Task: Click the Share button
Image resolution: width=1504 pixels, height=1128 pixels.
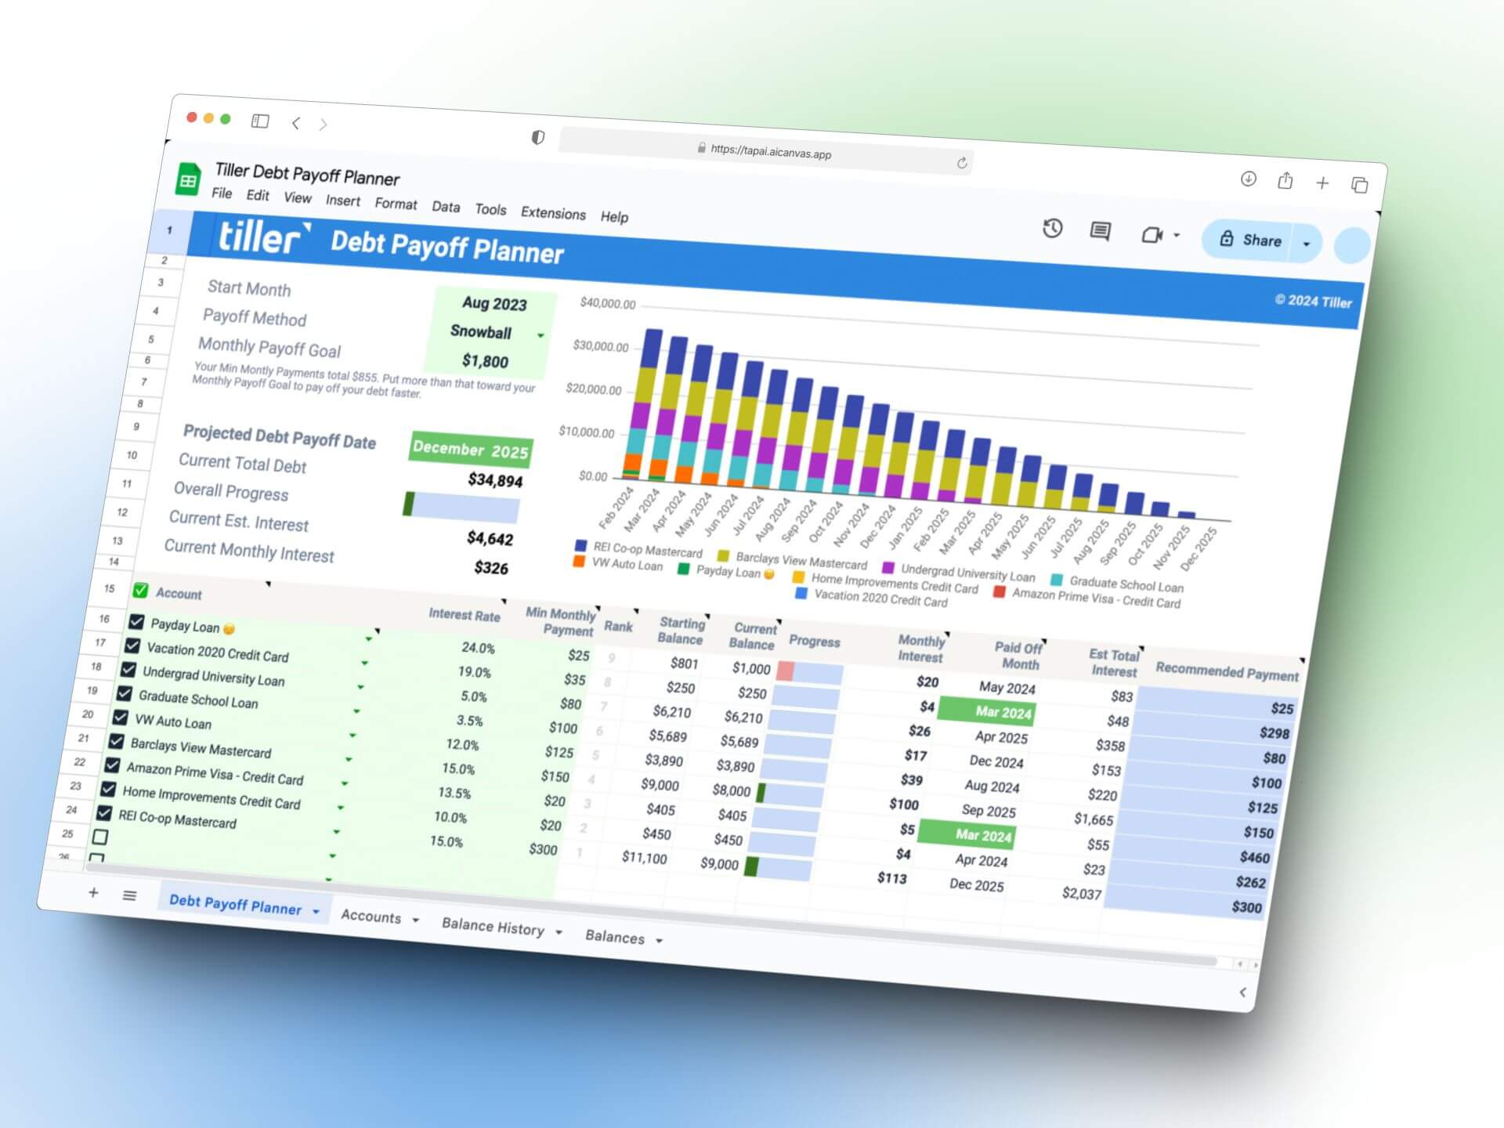Action: tap(1258, 240)
